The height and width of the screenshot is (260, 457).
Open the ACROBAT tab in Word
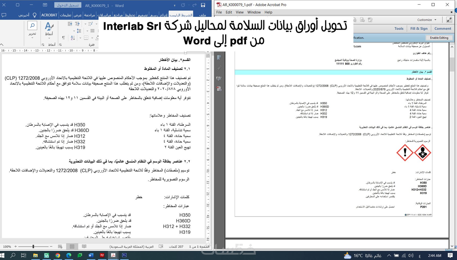pos(49,15)
